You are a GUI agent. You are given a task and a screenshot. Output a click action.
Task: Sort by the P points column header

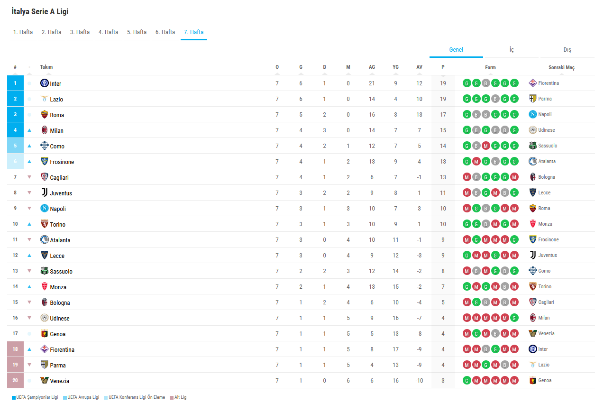tap(443, 67)
